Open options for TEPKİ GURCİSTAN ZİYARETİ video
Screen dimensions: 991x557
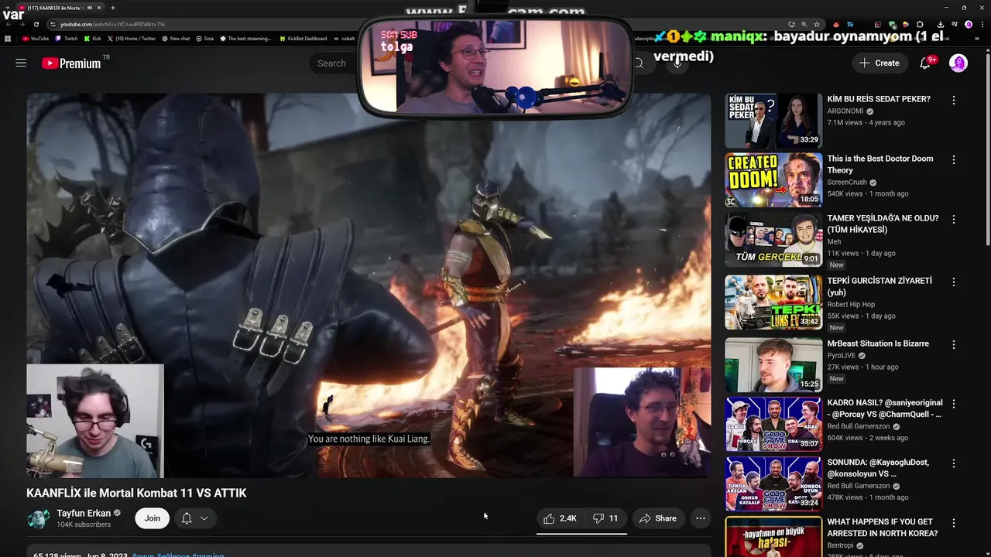(x=954, y=282)
